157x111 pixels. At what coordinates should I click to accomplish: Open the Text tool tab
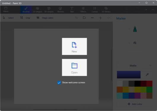(72, 10)
